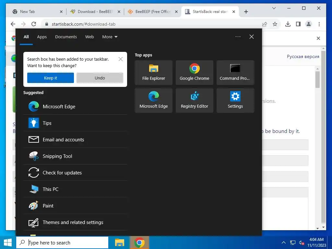Bookmark this page with star icon
The width and height of the screenshot is (332, 249).
[x=275, y=24]
